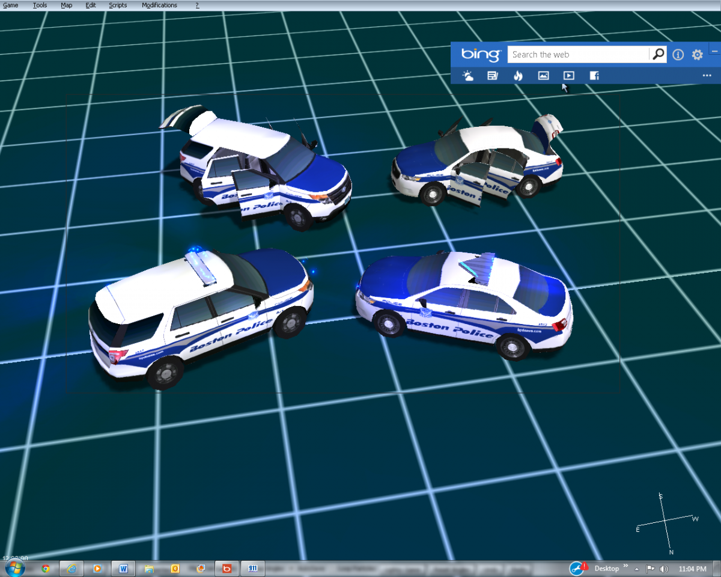Screen dimensions: 721x577
Task: Open Bing bar settings gear
Action: click(697, 55)
